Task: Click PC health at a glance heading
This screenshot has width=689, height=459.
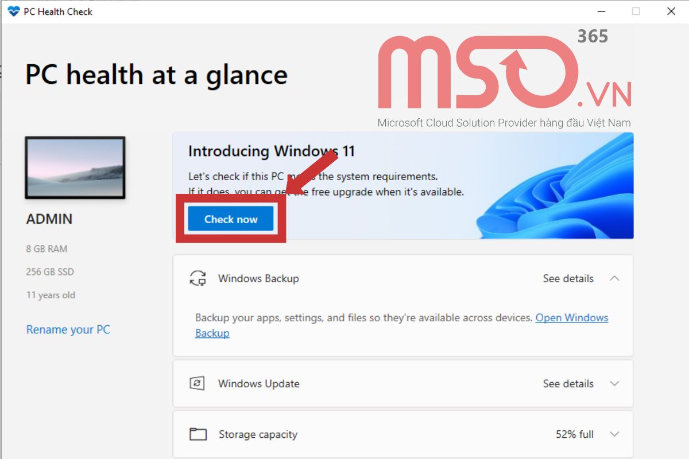Action: tap(156, 75)
